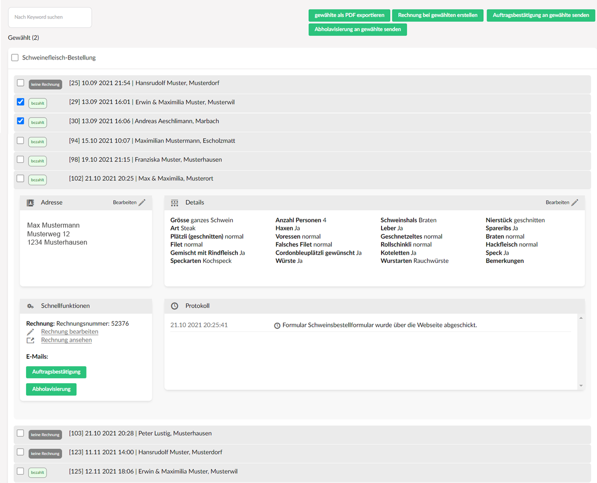Expand order row [98] Franziska Muster, Musterhausen

click(302, 161)
